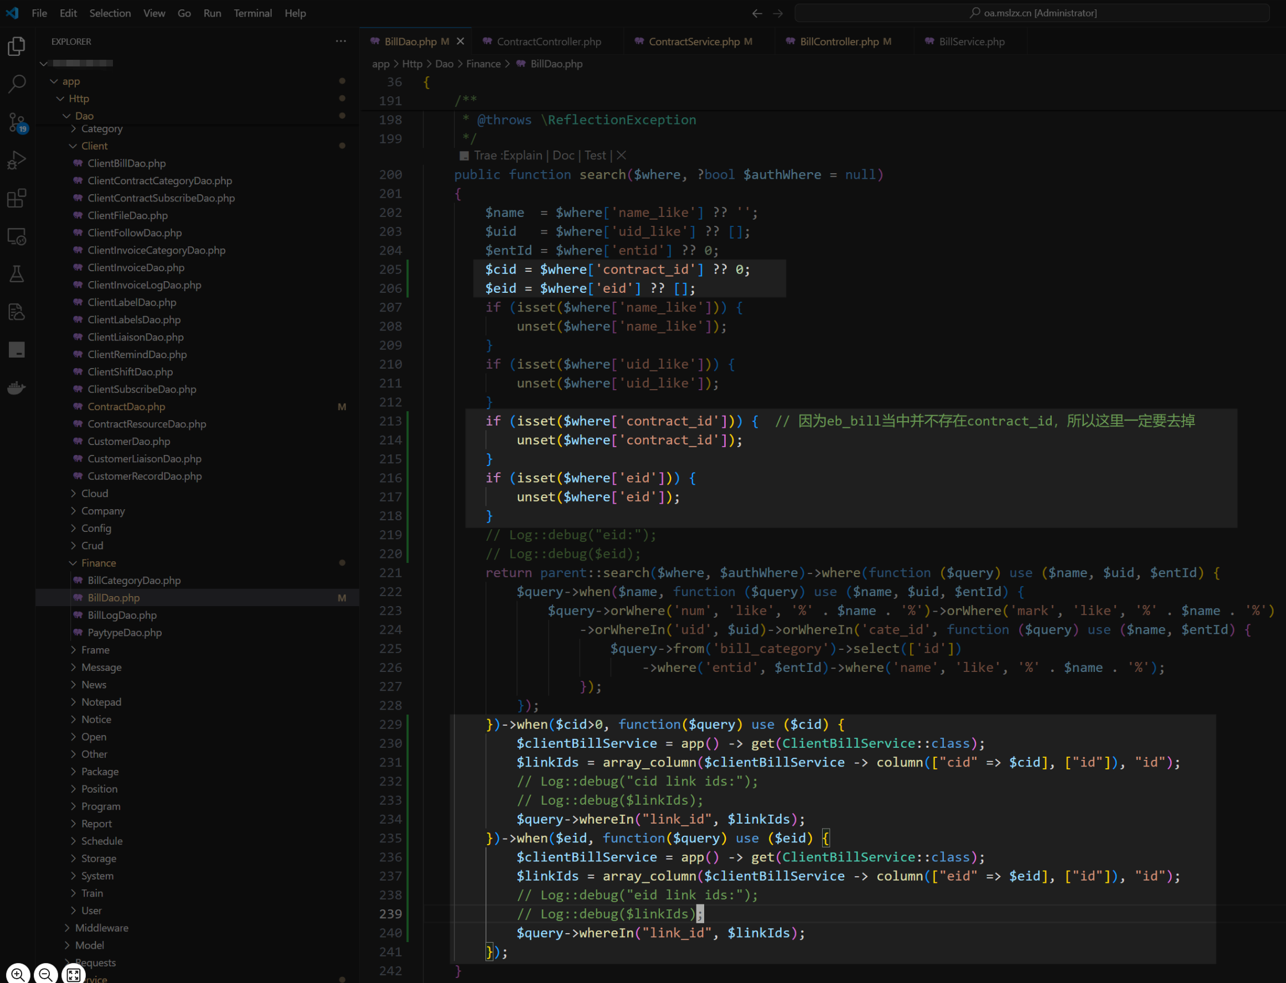Go back with the left arrow
1286x983 pixels.
click(x=757, y=13)
